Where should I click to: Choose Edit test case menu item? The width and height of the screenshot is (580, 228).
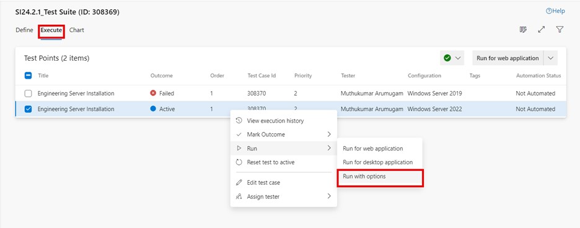284,183
